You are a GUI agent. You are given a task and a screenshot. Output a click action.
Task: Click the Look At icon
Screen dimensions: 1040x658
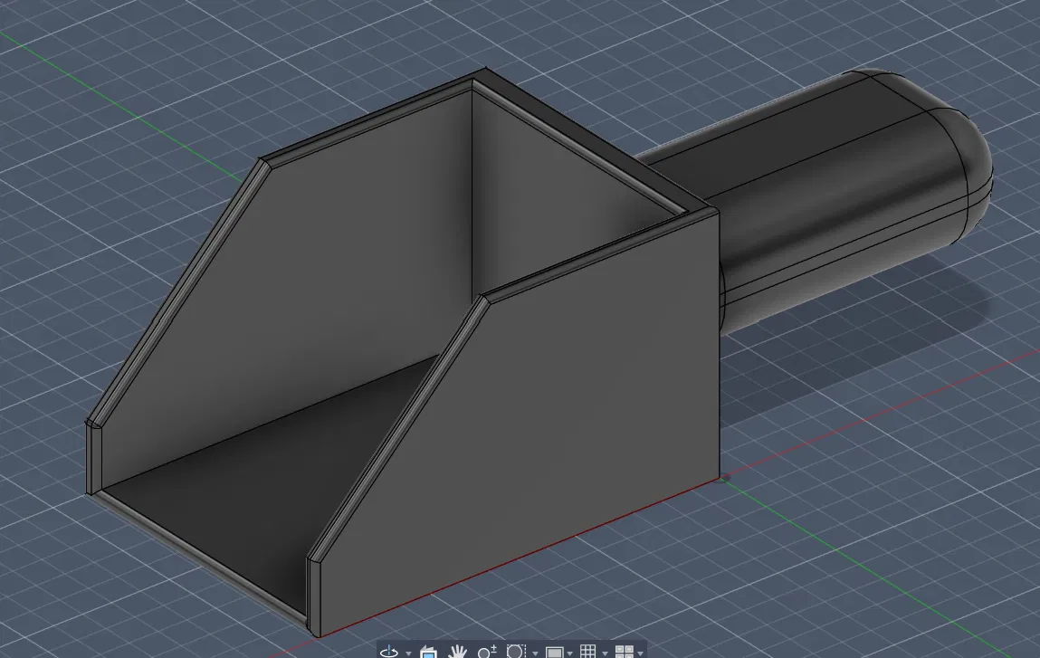(428, 652)
